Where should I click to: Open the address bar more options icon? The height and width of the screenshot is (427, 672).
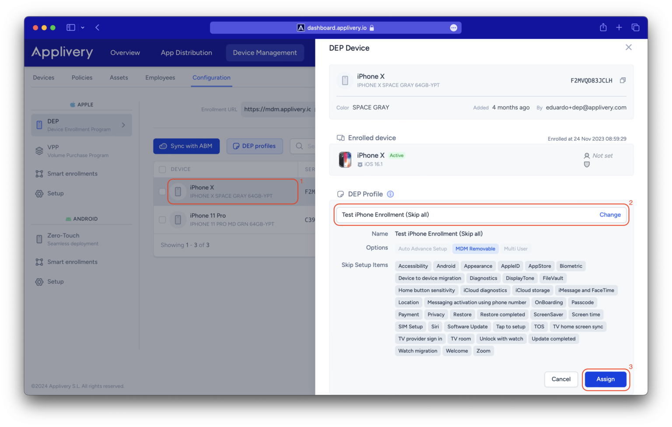[453, 28]
